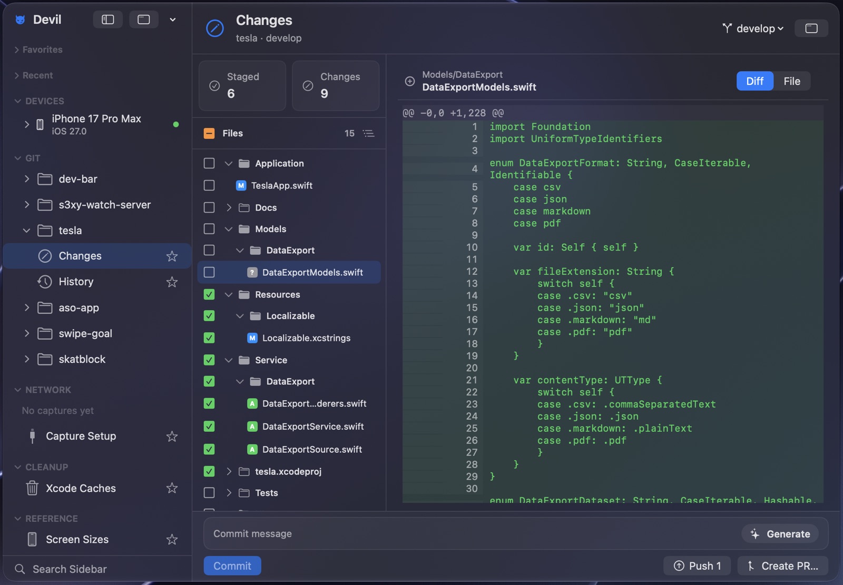Click the s3xy-watch-server folder icon

pyautogui.click(x=45, y=205)
